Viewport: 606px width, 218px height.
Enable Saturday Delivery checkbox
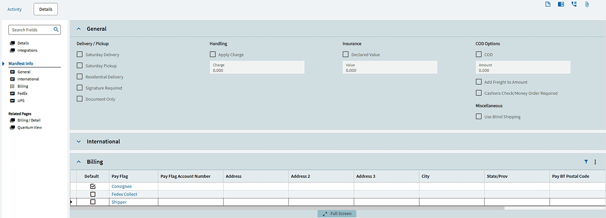pyautogui.click(x=80, y=54)
